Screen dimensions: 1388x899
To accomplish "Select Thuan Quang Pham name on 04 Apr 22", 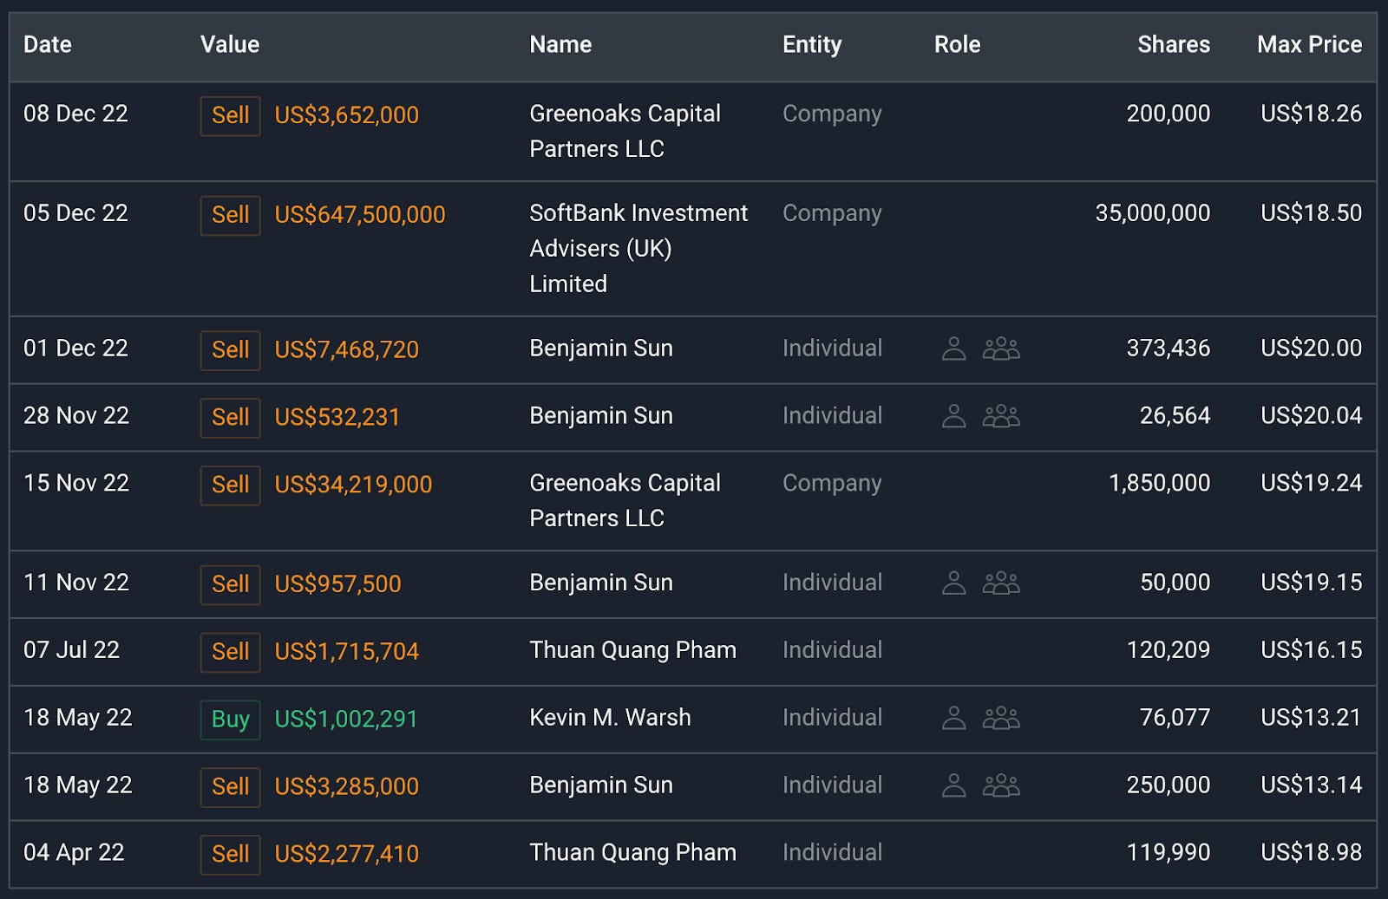I will click(632, 853).
